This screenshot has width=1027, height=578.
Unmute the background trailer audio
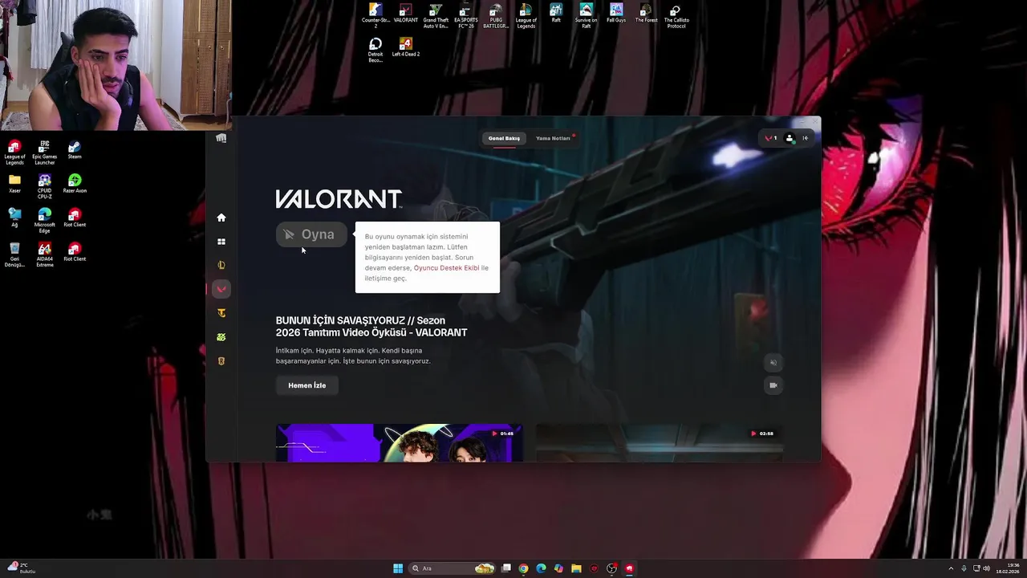(773, 363)
